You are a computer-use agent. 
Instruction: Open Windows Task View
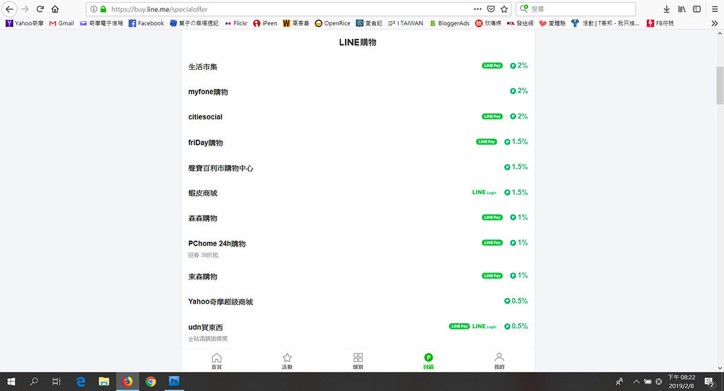click(57, 381)
